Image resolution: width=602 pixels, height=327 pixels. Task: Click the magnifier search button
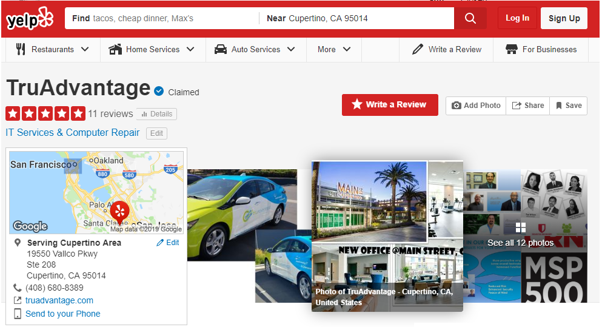click(x=470, y=18)
